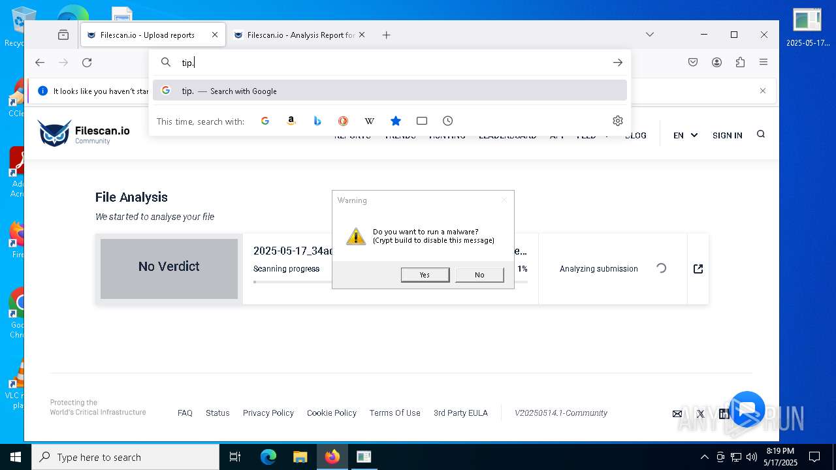Click the Firefox taskbar icon
Viewport: 836px width, 470px height.
click(332, 457)
